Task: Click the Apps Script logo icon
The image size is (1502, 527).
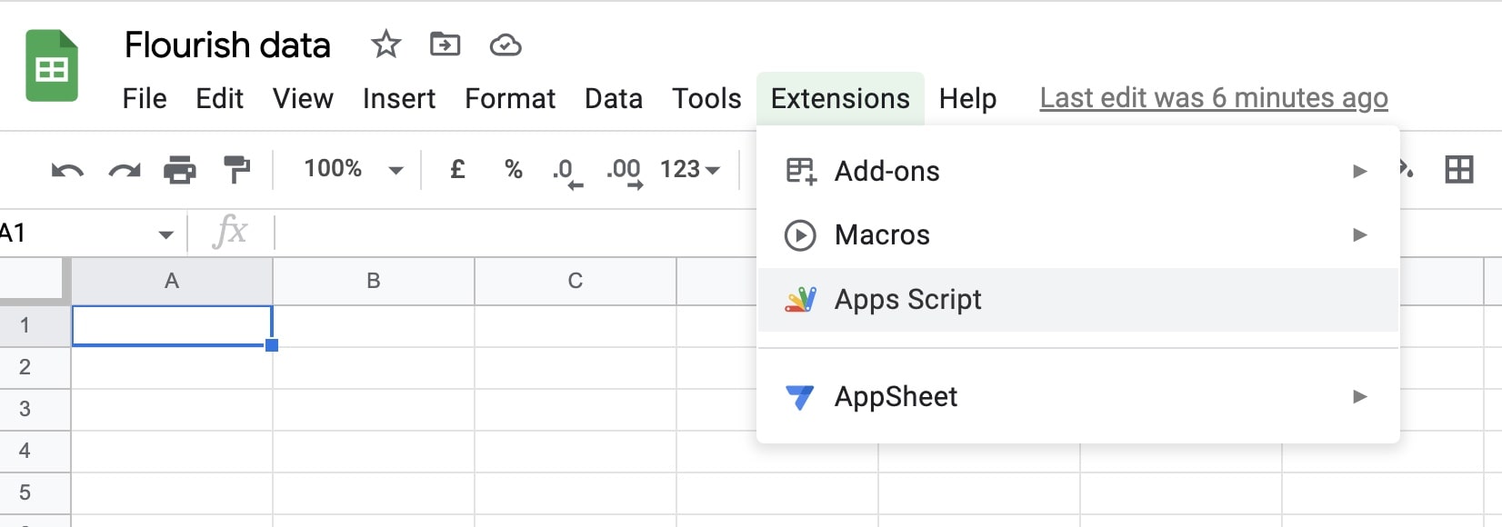Action: (x=800, y=300)
